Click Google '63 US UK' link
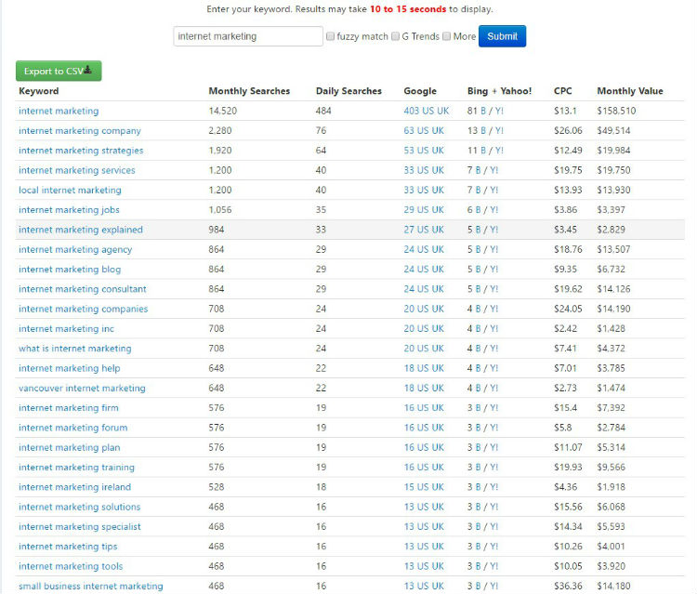 [424, 131]
